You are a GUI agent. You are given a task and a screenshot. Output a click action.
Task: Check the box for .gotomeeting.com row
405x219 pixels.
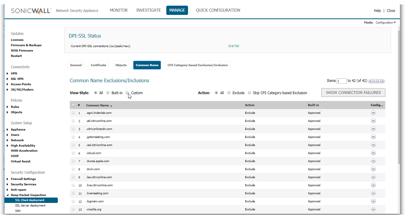click(73, 137)
